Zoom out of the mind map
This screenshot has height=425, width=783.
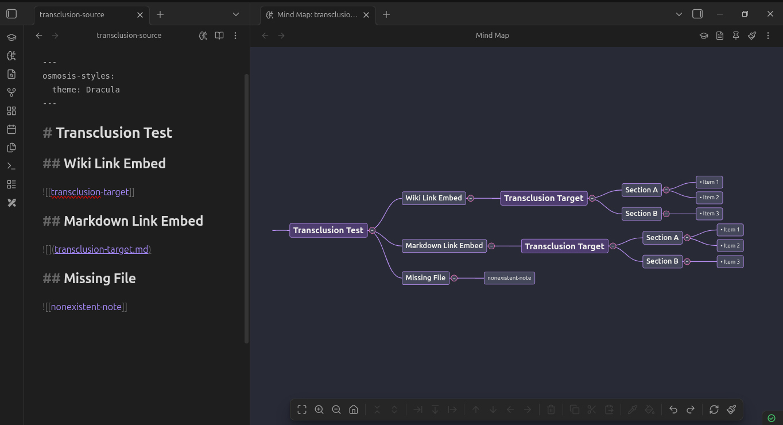pos(336,409)
